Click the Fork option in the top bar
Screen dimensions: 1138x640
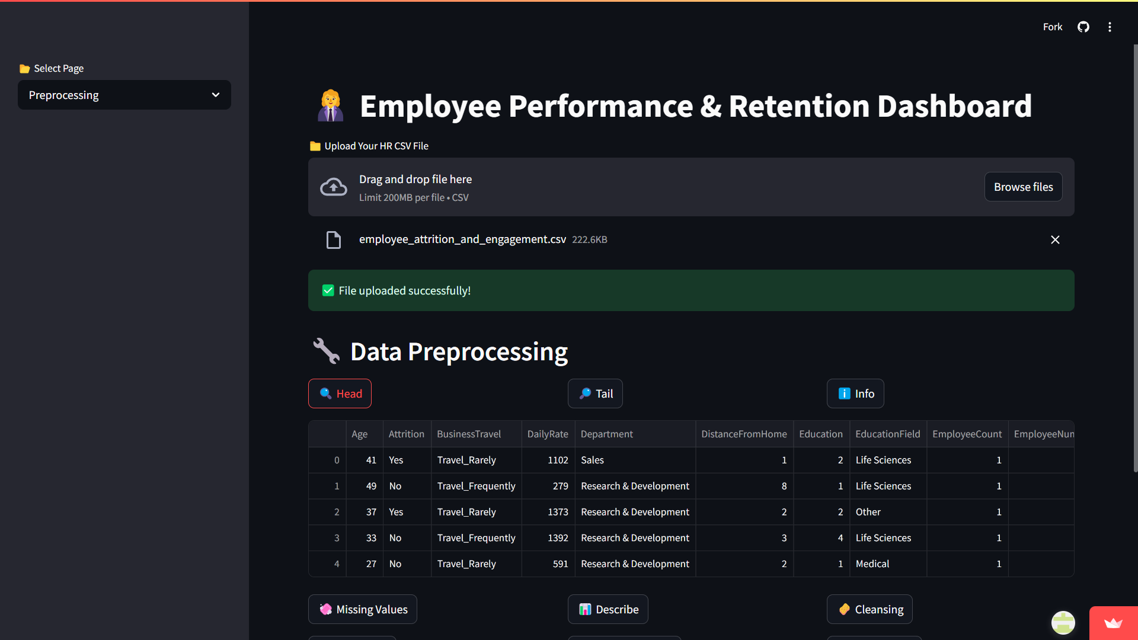(x=1053, y=27)
